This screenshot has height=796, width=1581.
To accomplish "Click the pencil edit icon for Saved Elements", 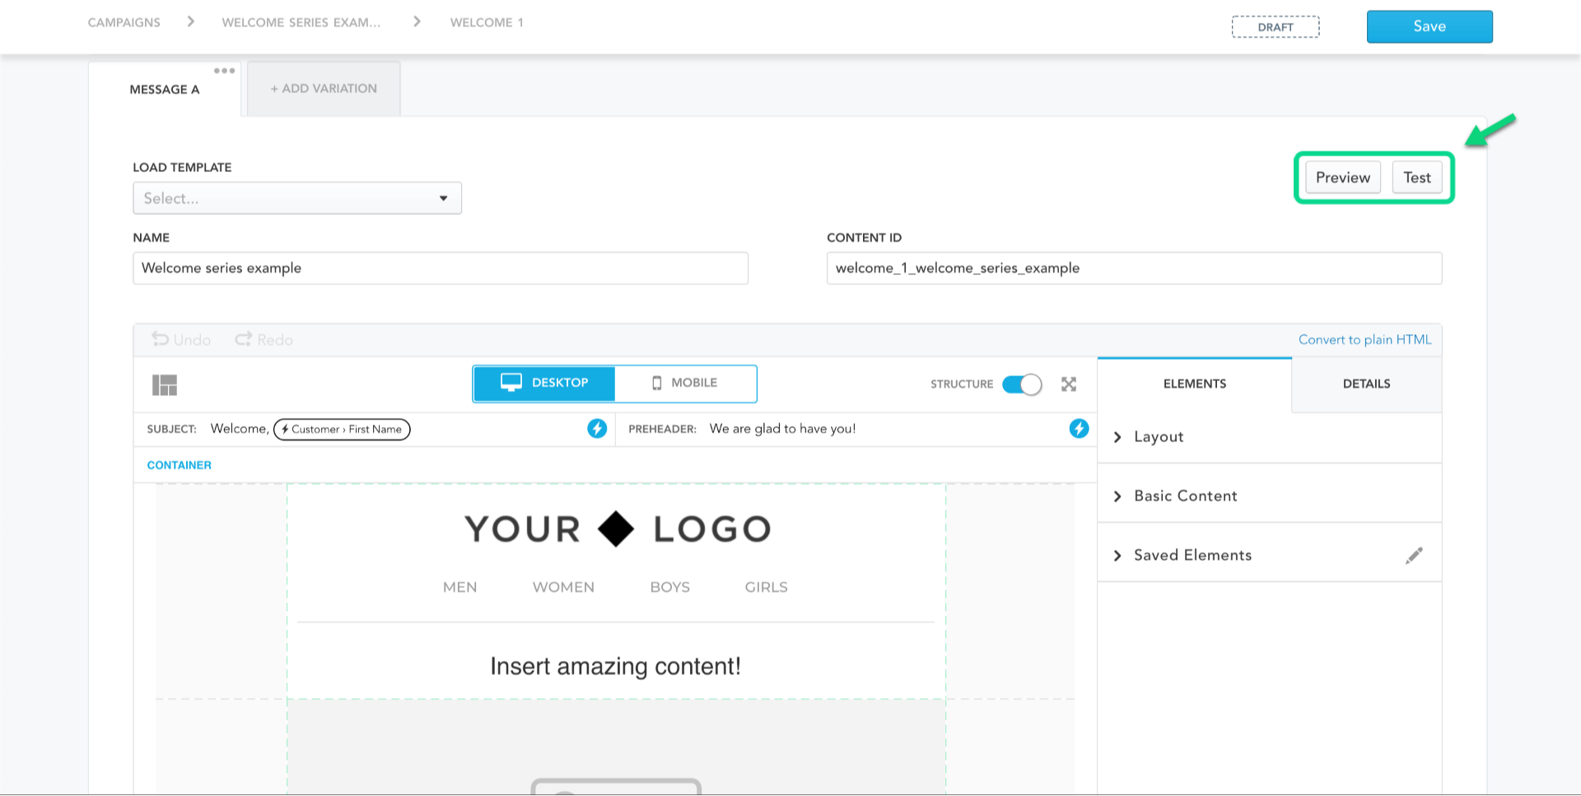I will click(x=1414, y=556).
